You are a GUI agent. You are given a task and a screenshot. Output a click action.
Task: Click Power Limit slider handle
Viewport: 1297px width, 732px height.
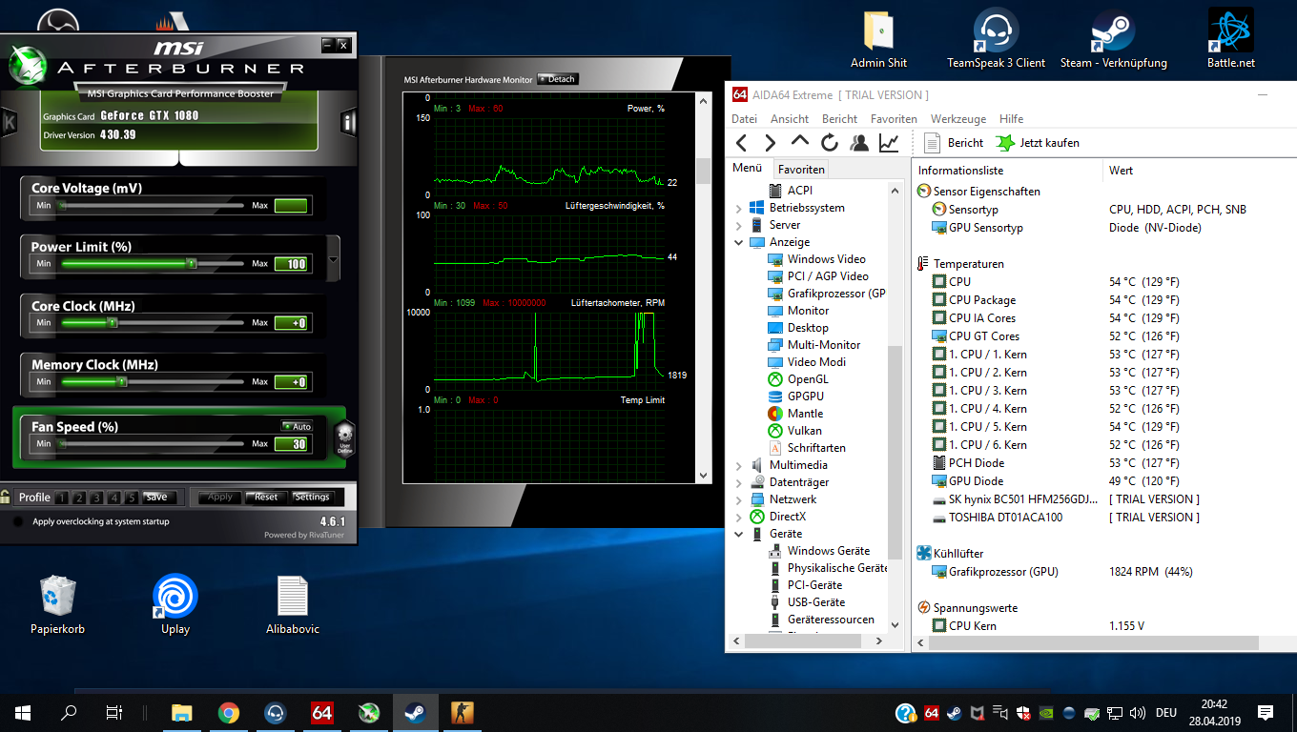(x=191, y=263)
